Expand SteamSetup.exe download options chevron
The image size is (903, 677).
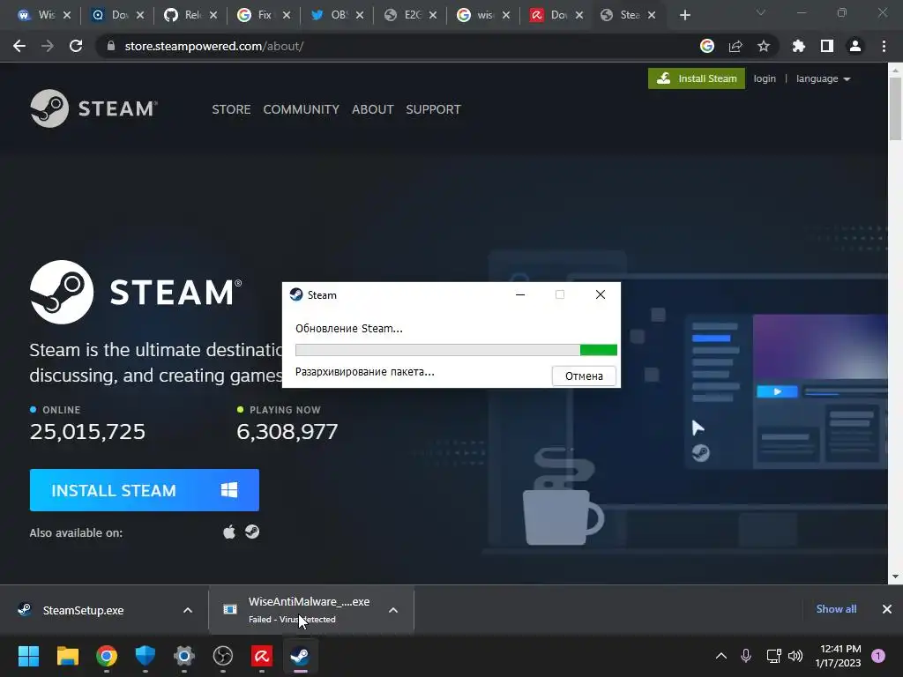(x=187, y=610)
